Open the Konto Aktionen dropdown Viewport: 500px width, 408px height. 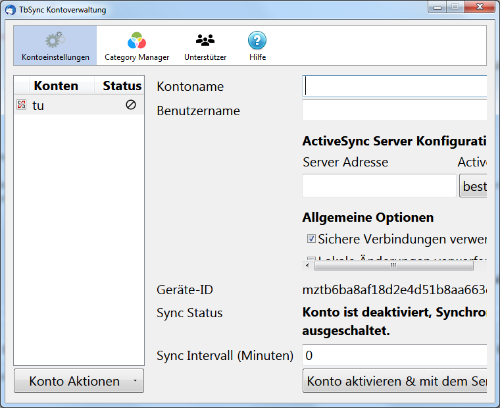pos(79,381)
